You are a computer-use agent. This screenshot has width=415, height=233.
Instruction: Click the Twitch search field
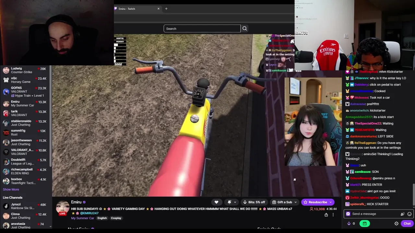(202, 28)
